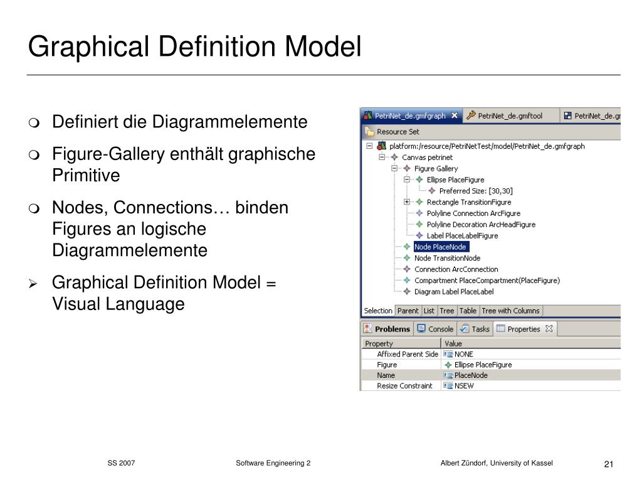Open the Console view tab
This screenshot has height=482, width=642.
(x=435, y=329)
